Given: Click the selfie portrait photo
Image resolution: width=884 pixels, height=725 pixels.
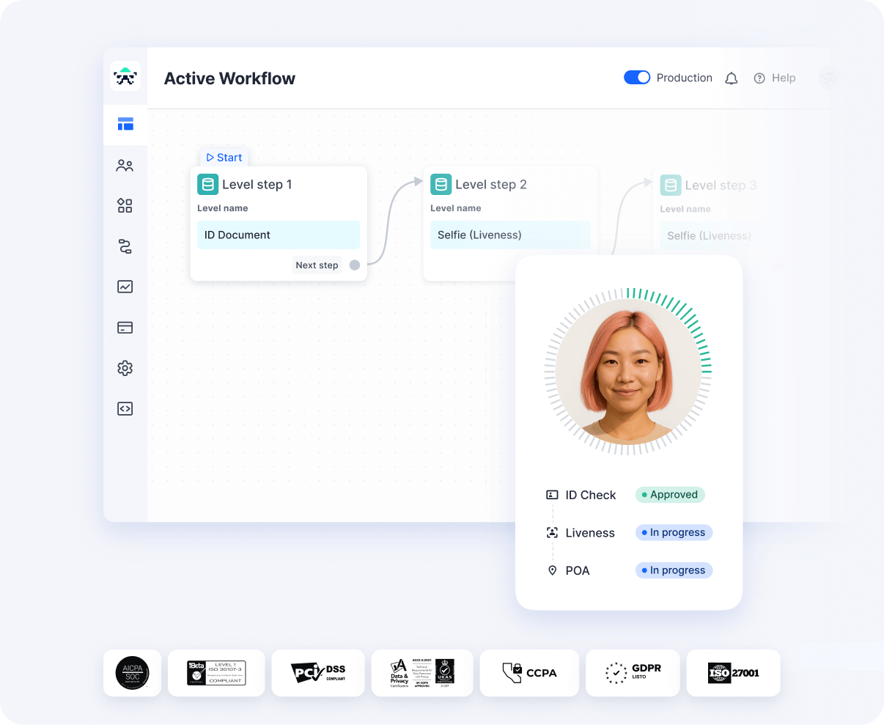Looking at the screenshot, I should pyautogui.click(x=628, y=372).
